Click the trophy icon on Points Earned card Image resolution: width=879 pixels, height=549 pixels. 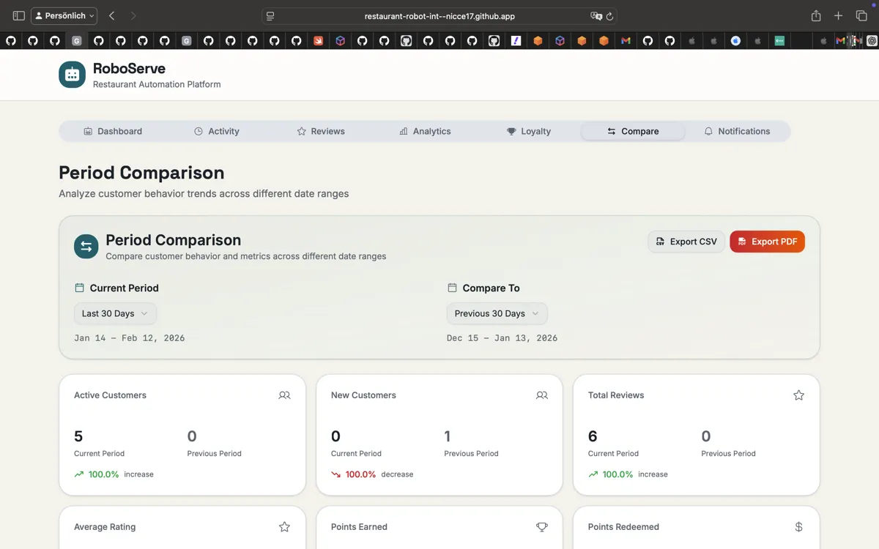coord(541,527)
